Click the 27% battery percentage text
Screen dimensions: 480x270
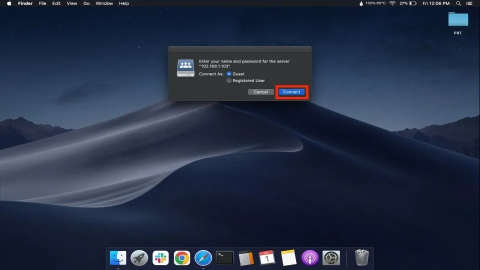(x=403, y=3)
